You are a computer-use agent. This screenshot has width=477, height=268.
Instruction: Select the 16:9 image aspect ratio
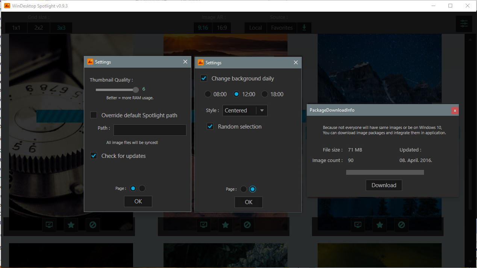tap(221, 28)
